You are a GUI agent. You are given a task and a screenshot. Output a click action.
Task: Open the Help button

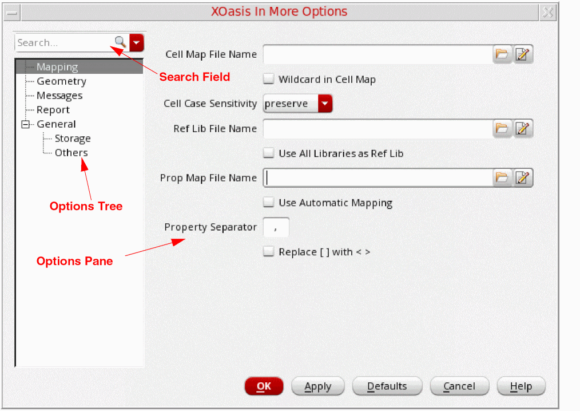click(x=521, y=386)
